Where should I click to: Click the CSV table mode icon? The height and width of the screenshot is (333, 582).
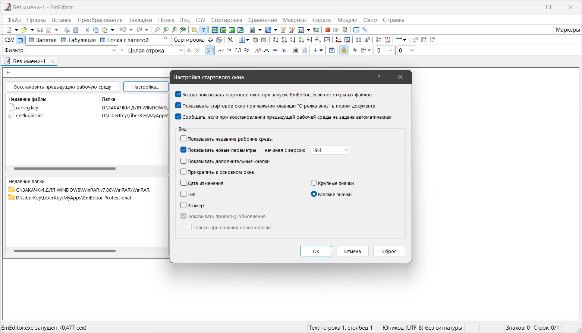point(21,40)
